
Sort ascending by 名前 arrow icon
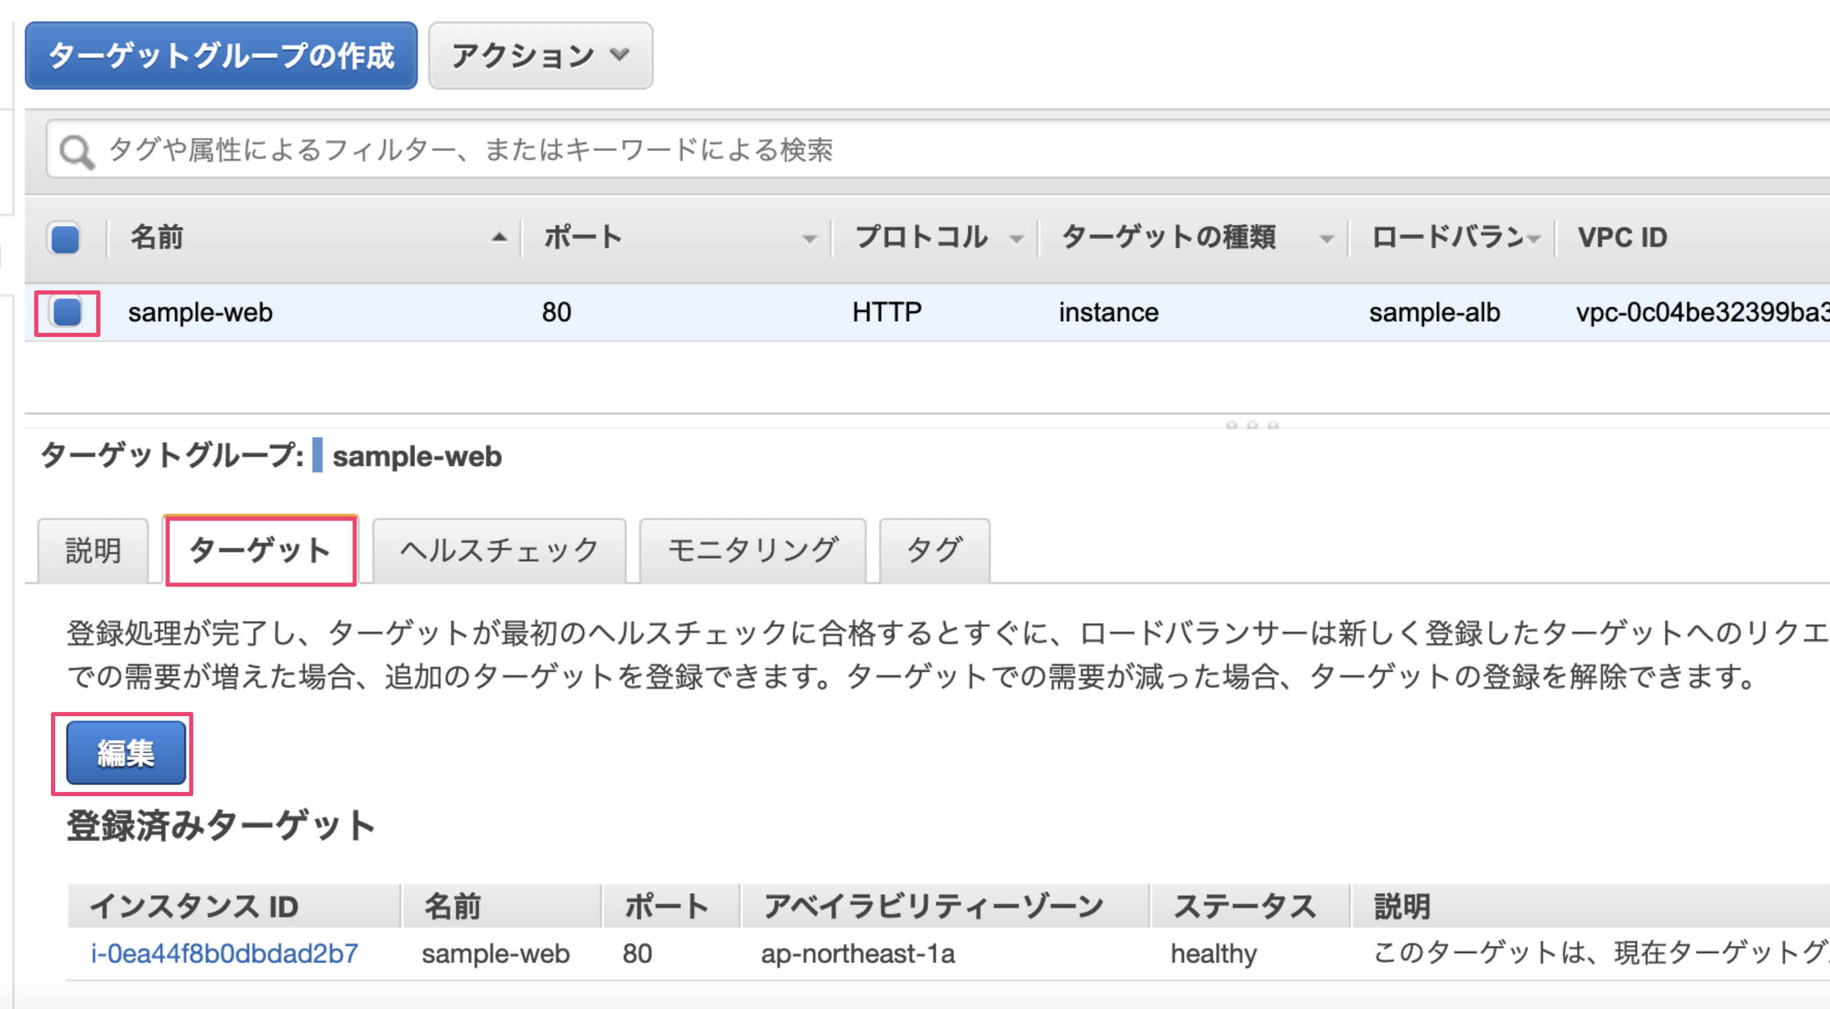click(x=499, y=238)
